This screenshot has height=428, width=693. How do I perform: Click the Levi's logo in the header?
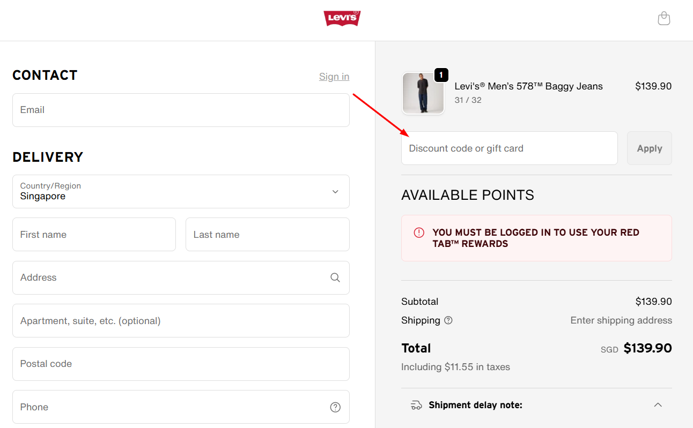[x=342, y=18]
